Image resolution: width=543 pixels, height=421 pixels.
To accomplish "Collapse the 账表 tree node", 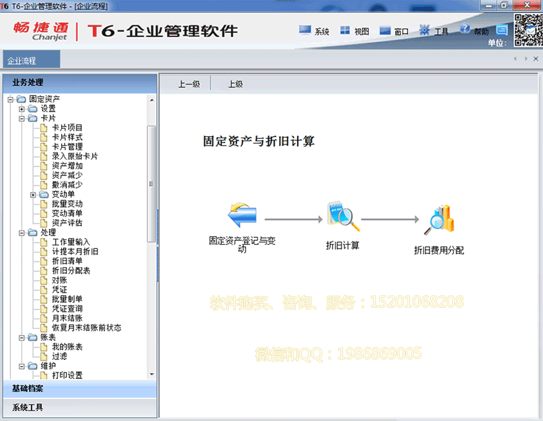I will (21, 338).
